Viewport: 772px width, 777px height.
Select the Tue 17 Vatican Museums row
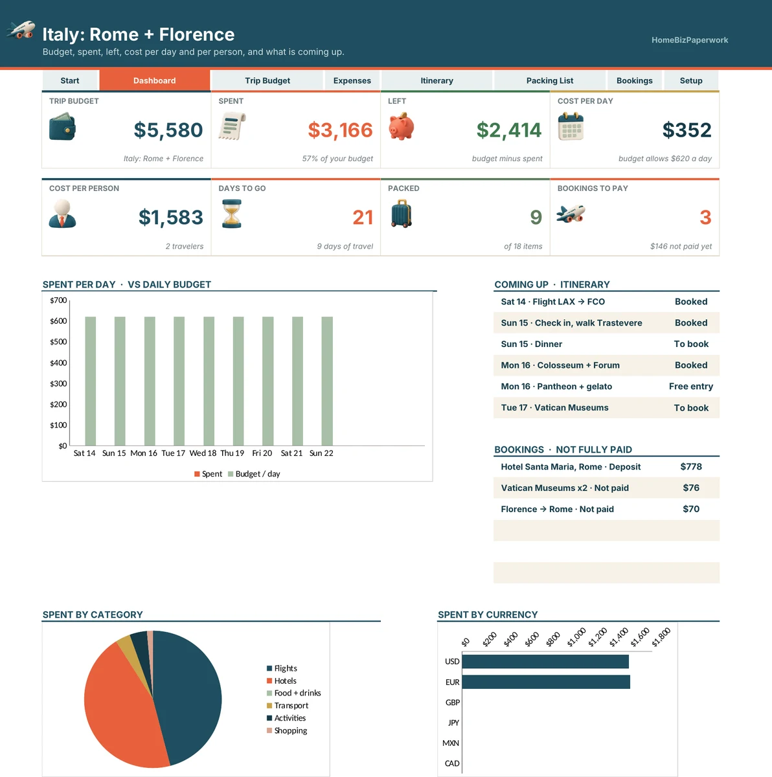click(x=606, y=408)
